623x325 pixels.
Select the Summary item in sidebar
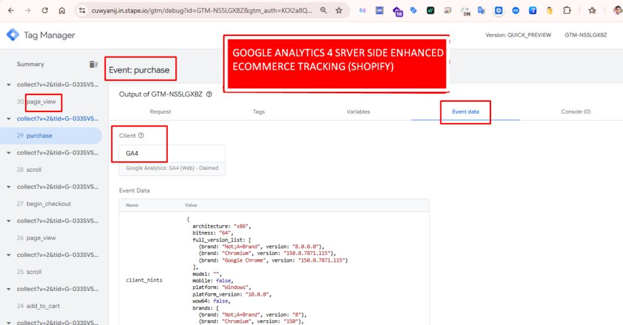[x=30, y=65]
